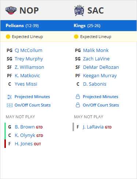
Task: Open Pelicans Projected Minutes
Action: 32,97
